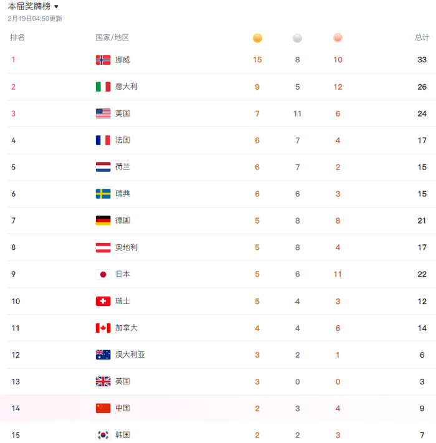Viewport: 436px width, 443px height.
Task: Click the Switzerland flag icon
Action: tap(103, 301)
